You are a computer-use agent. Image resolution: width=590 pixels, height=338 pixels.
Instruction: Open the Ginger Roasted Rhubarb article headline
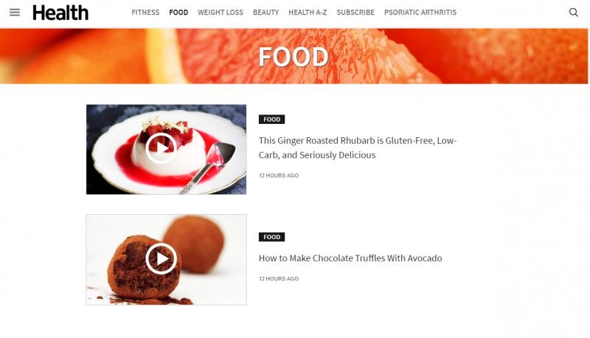pyautogui.click(x=358, y=148)
